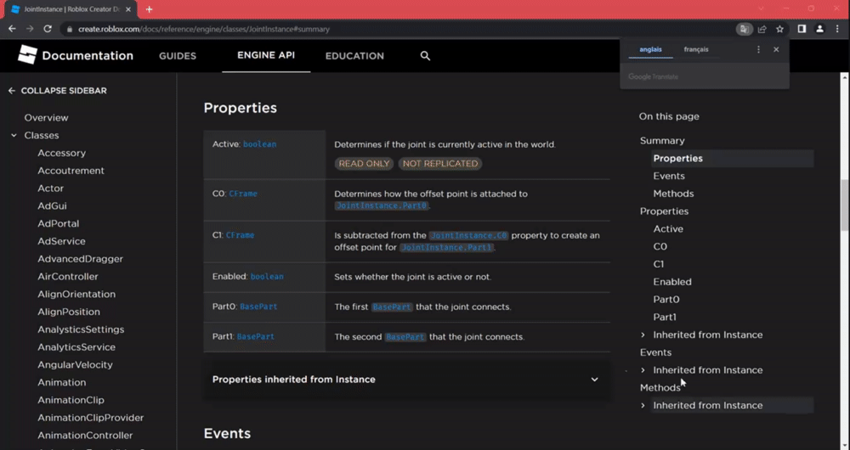Select the français translate tab
The width and height of the screenshot is (850, 450).
click(696, 49)
